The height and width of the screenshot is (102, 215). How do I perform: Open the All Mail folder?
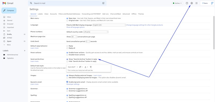coord(9,38)
